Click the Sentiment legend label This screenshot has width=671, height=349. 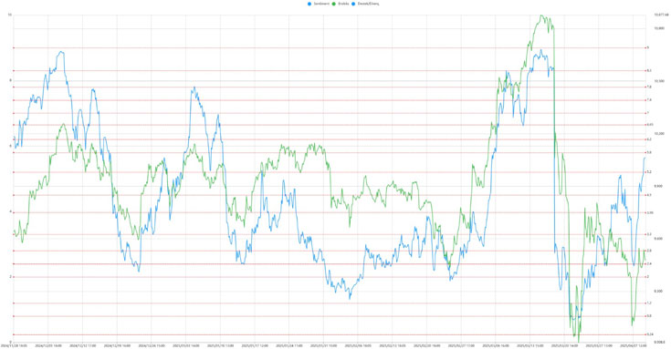pyautogui.click(x=321, y=4)
